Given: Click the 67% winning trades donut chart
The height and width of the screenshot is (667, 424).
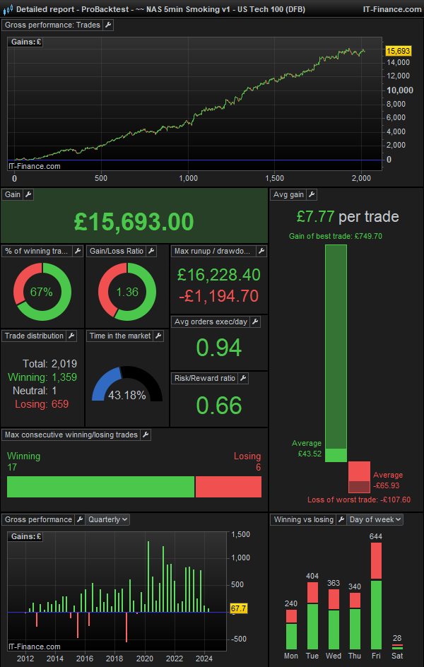Looking at the screenshot, I should pos(42,292).
